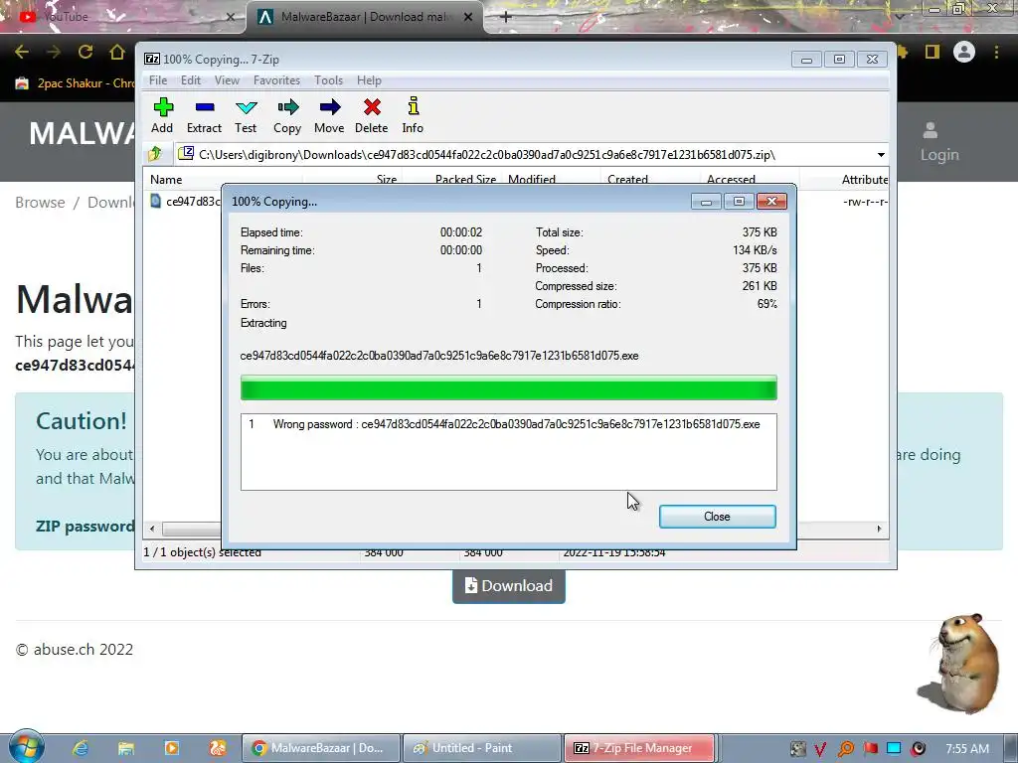Click the red V tray icon
Screen dimensions: 1018x763
820,749
